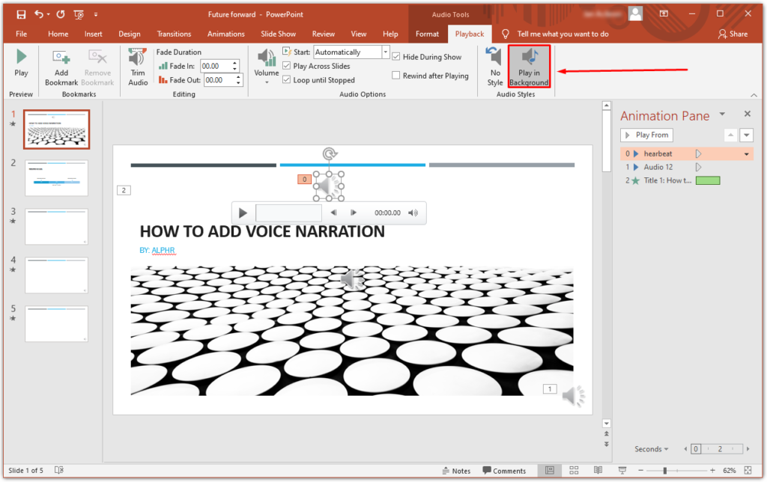Enable Rewind after Playing
Screen dimensions: 767x482
pyautogui.click(x=396, y=76)
